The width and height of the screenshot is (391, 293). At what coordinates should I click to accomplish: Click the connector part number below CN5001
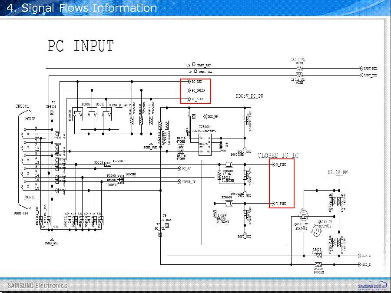pyautogui.click(x=21, y=213)
